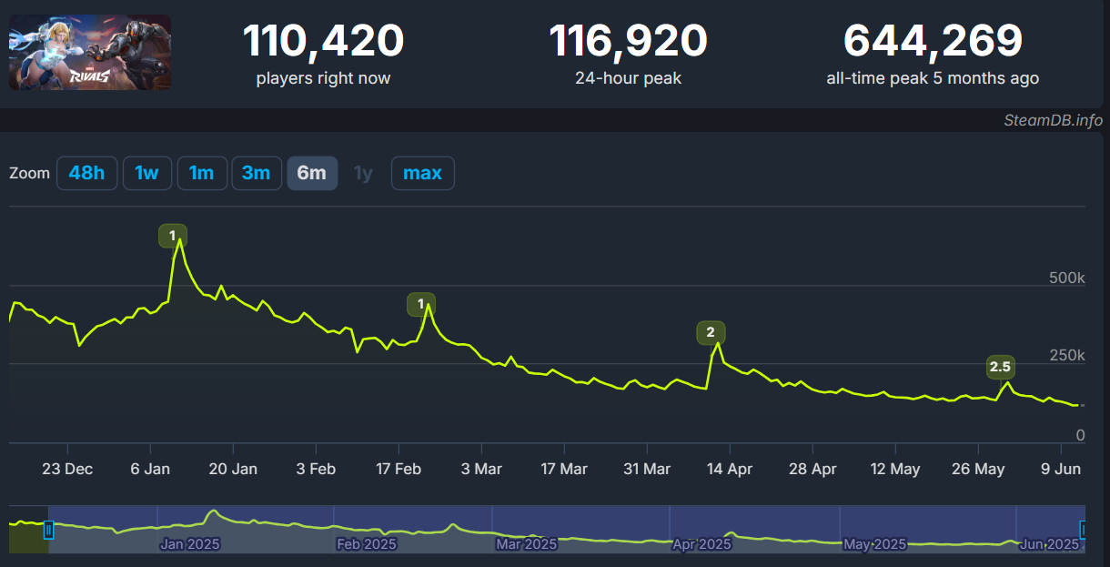Select the active 6m zoom button

click(312, 173)
